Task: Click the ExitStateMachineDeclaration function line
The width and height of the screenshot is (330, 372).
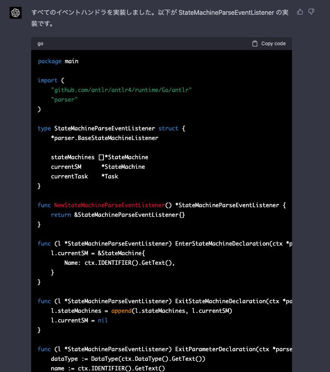Action: coord(165,301)
